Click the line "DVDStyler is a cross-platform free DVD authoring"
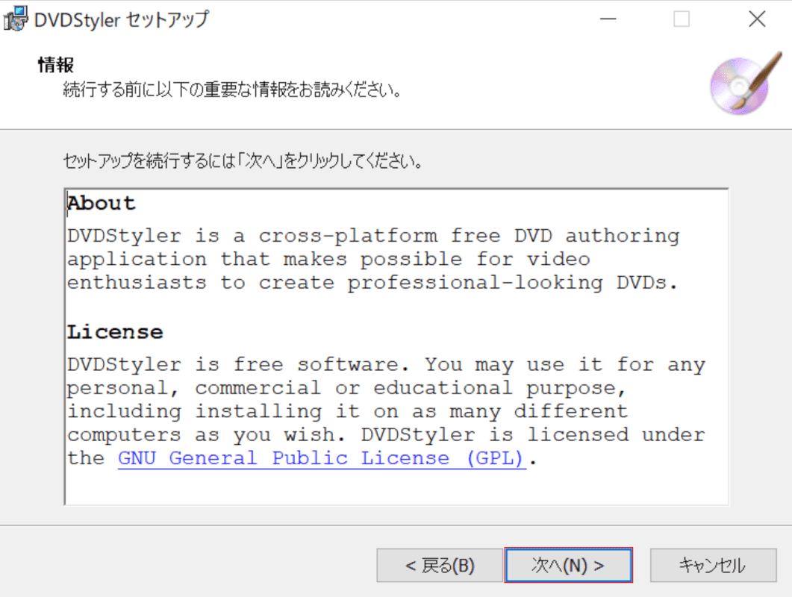Viewport: 792px width, 597px height. [x=373, y=236]
